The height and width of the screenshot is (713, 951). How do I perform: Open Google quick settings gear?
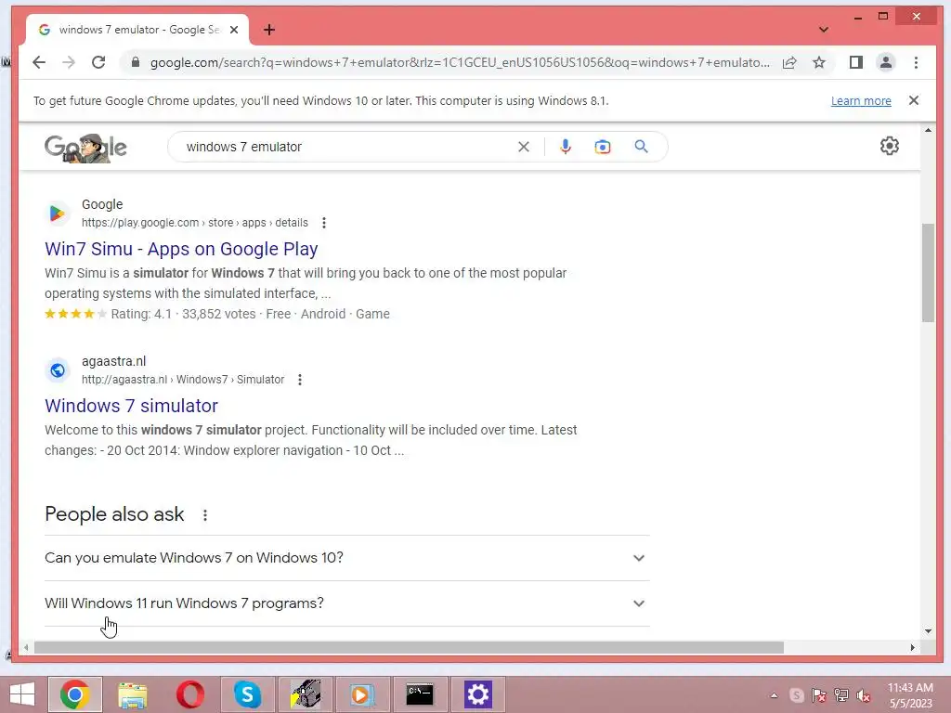(x=889, y=146)
